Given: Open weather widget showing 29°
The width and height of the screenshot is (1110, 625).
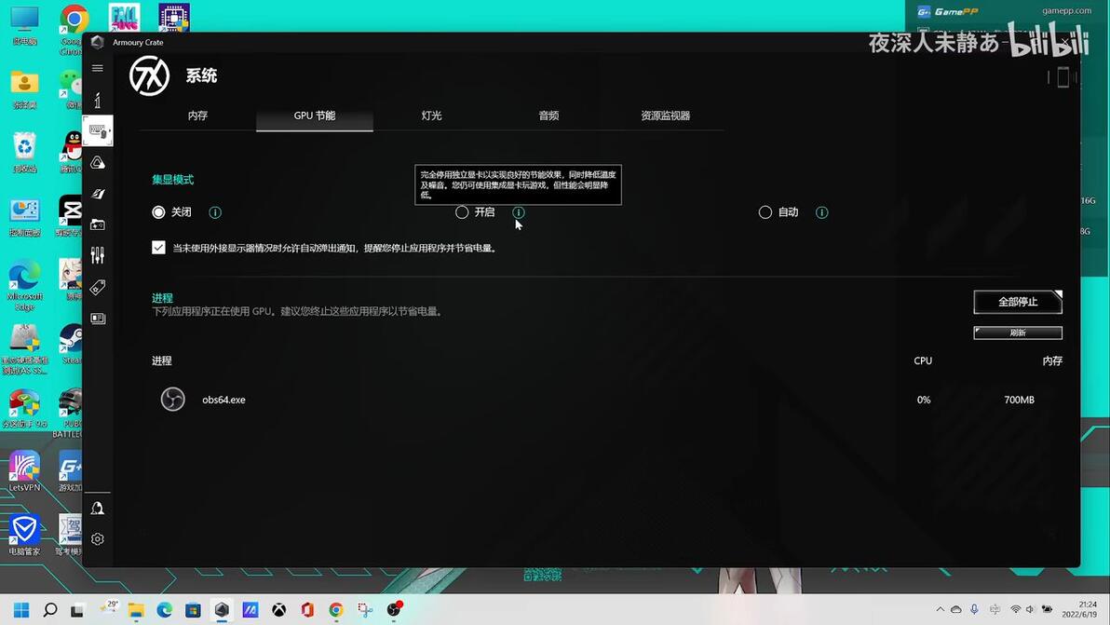Looking at the screenshot, I should 109,608.
